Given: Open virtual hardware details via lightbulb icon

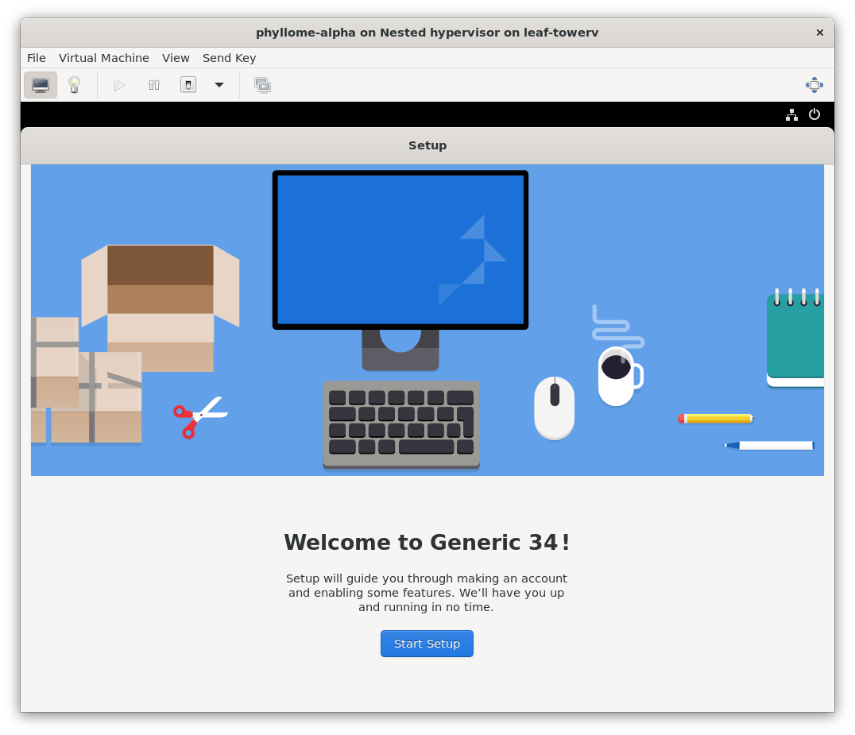Looking at the screenshot, I should click(74, 85).
